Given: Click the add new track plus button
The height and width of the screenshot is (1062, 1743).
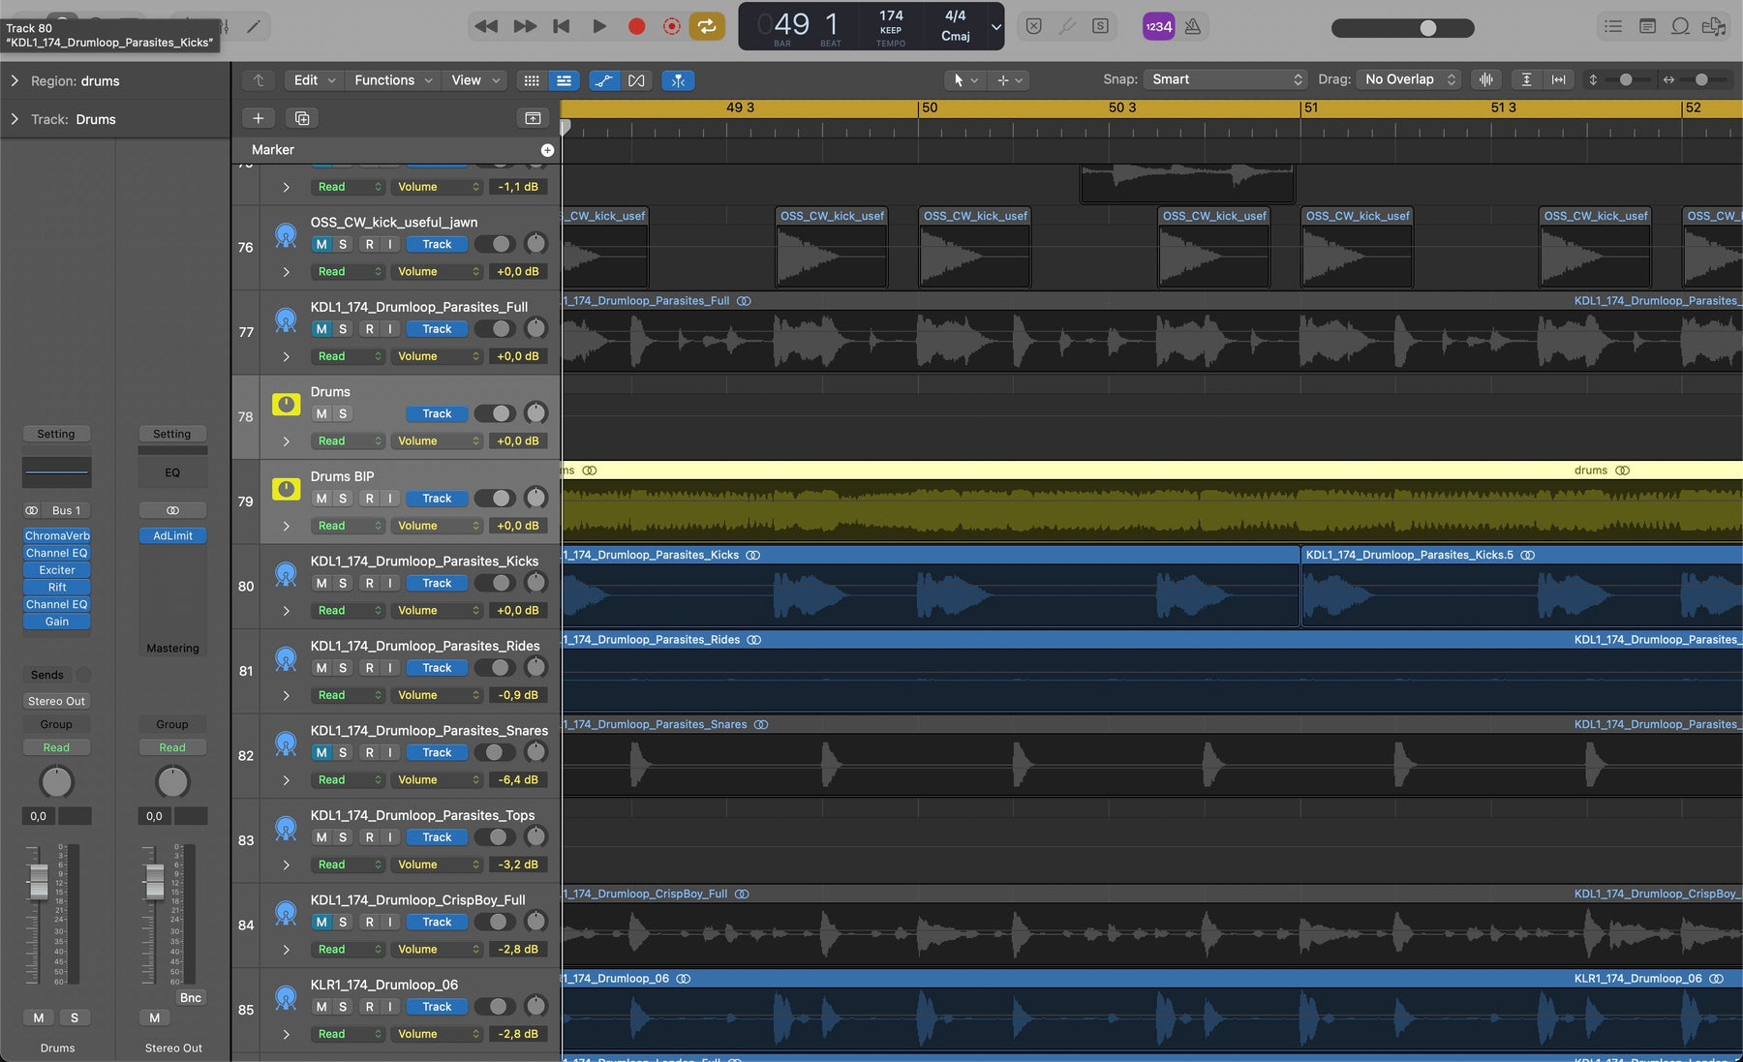Looking at the screenshot, I should pos(258,118).
